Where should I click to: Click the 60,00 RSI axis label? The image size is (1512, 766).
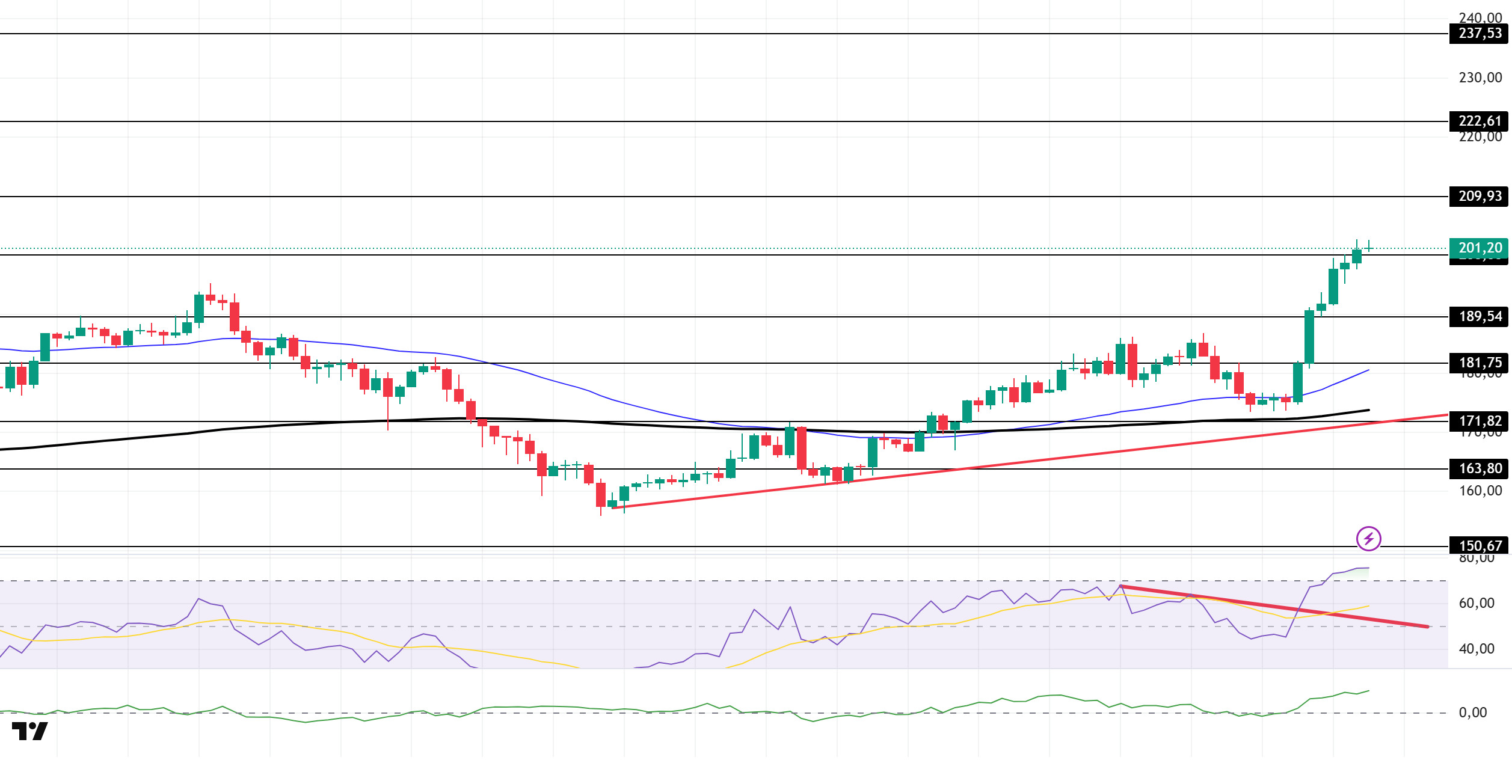pos(1477,604)
